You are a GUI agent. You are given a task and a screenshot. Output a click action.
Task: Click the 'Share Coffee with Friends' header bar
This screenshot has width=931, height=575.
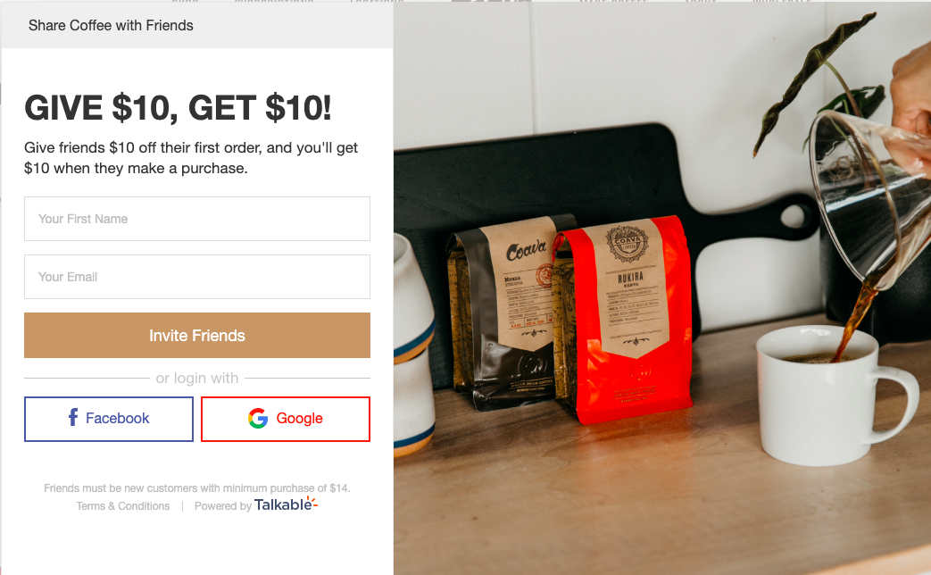pos(197,26)
